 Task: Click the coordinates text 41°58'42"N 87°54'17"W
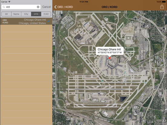pos(110,53)
